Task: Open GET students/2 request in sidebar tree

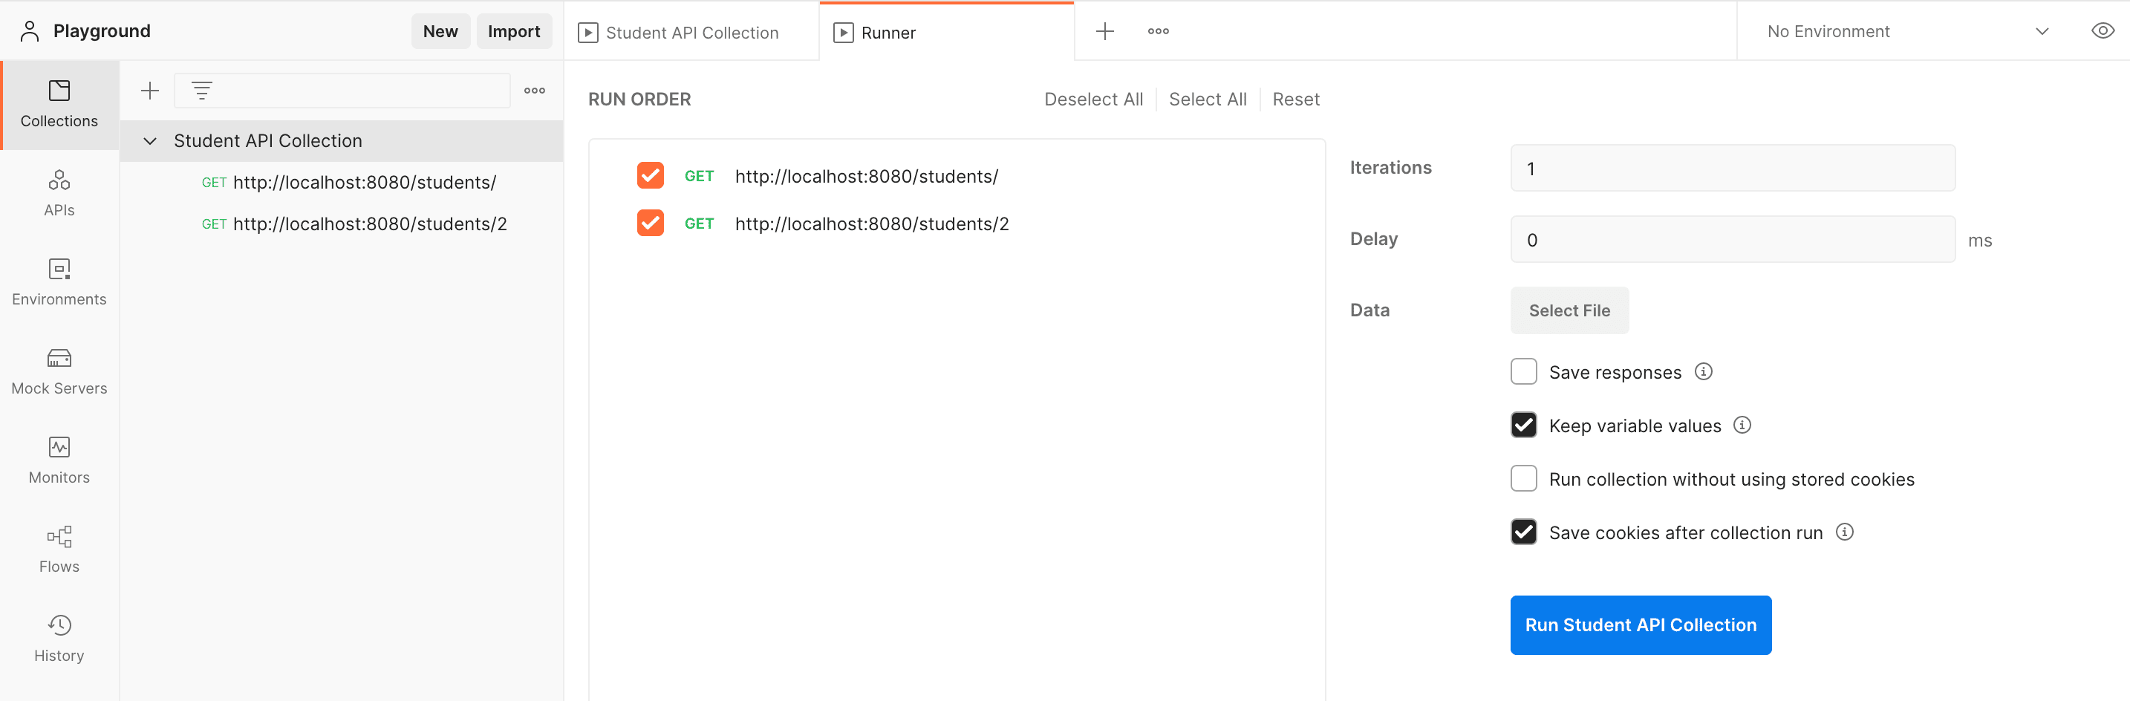Action: pos(342,224)
